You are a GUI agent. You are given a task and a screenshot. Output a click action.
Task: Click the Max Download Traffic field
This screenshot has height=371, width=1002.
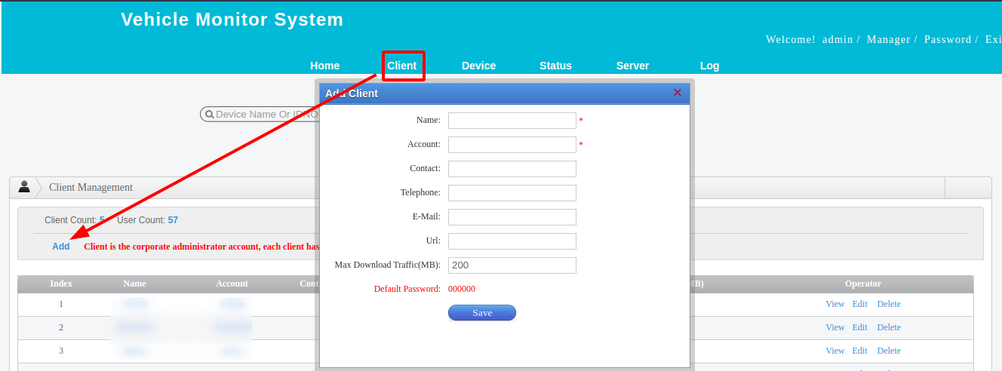tap(512, 265)
